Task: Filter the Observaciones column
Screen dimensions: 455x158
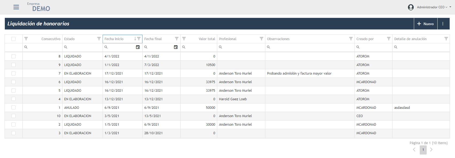Action: pos(351,39)
